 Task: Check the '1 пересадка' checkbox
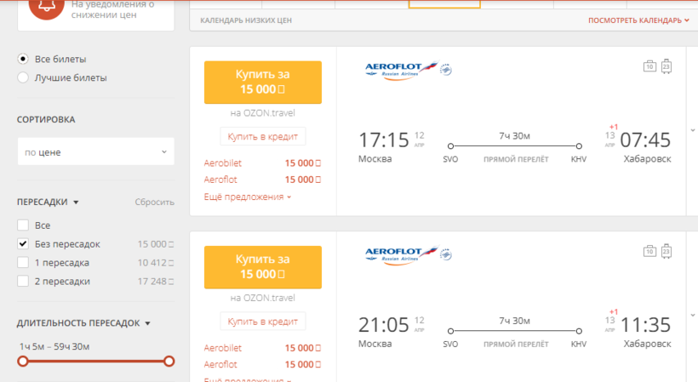[x=23, y=263]
